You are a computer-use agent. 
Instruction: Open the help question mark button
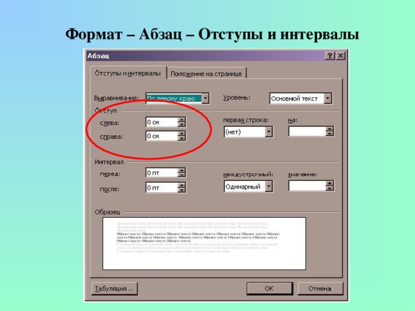[330, 56]
